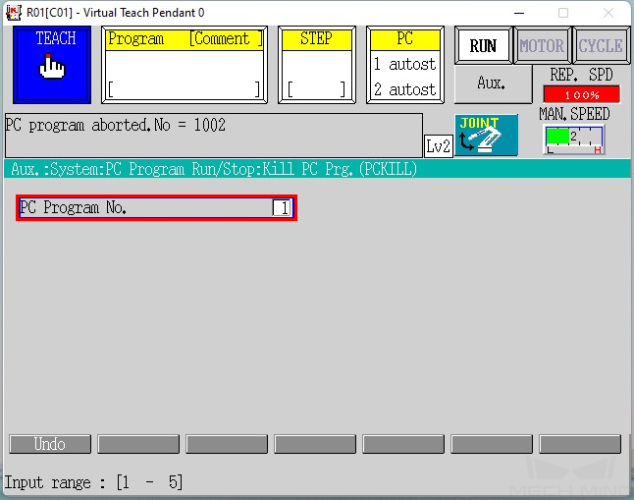Open the STEP selection box
The image size is (634, 500).
coord(317,65)
